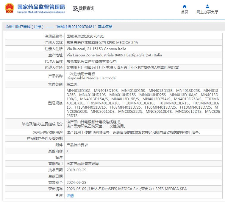Screen dimensions: 225x202
Task: Open 网上办事大厅 service hall
Action: [207, 12]
